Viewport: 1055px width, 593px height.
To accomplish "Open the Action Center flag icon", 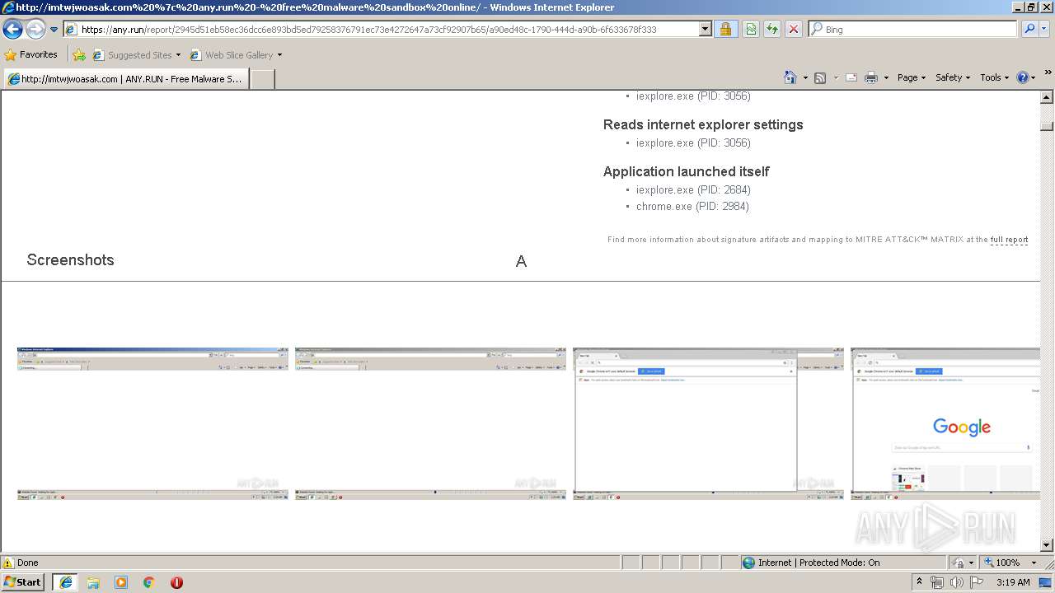I will tap(978, 582).
